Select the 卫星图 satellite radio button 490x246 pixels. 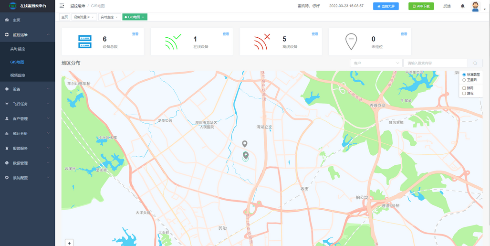(464, 80)
